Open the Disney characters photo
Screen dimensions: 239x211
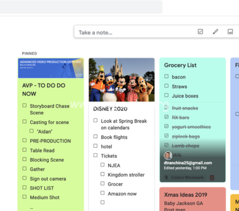(x=122, y=80)
